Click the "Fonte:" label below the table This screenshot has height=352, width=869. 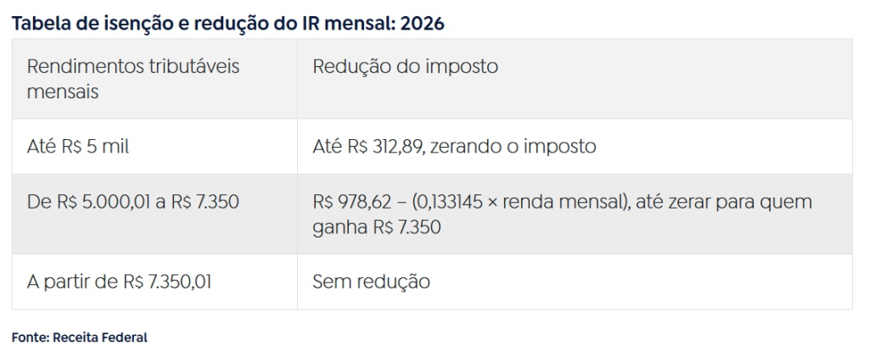point(31,337)
